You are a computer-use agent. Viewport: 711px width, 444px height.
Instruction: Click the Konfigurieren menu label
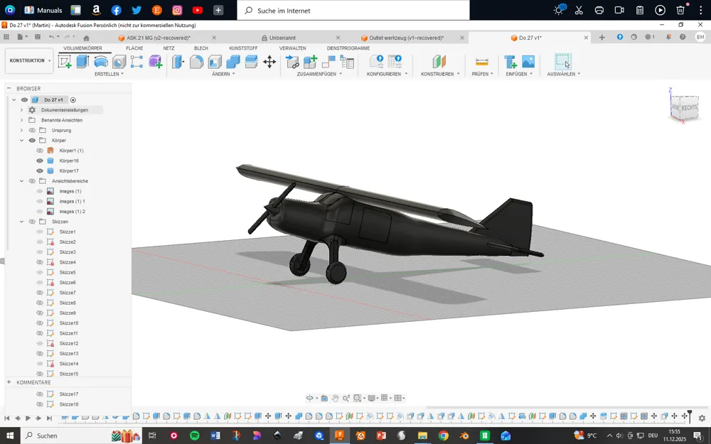(x=384, y=74)
